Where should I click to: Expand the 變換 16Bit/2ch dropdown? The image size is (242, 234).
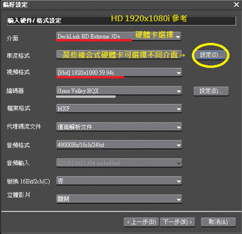point(119,181)
